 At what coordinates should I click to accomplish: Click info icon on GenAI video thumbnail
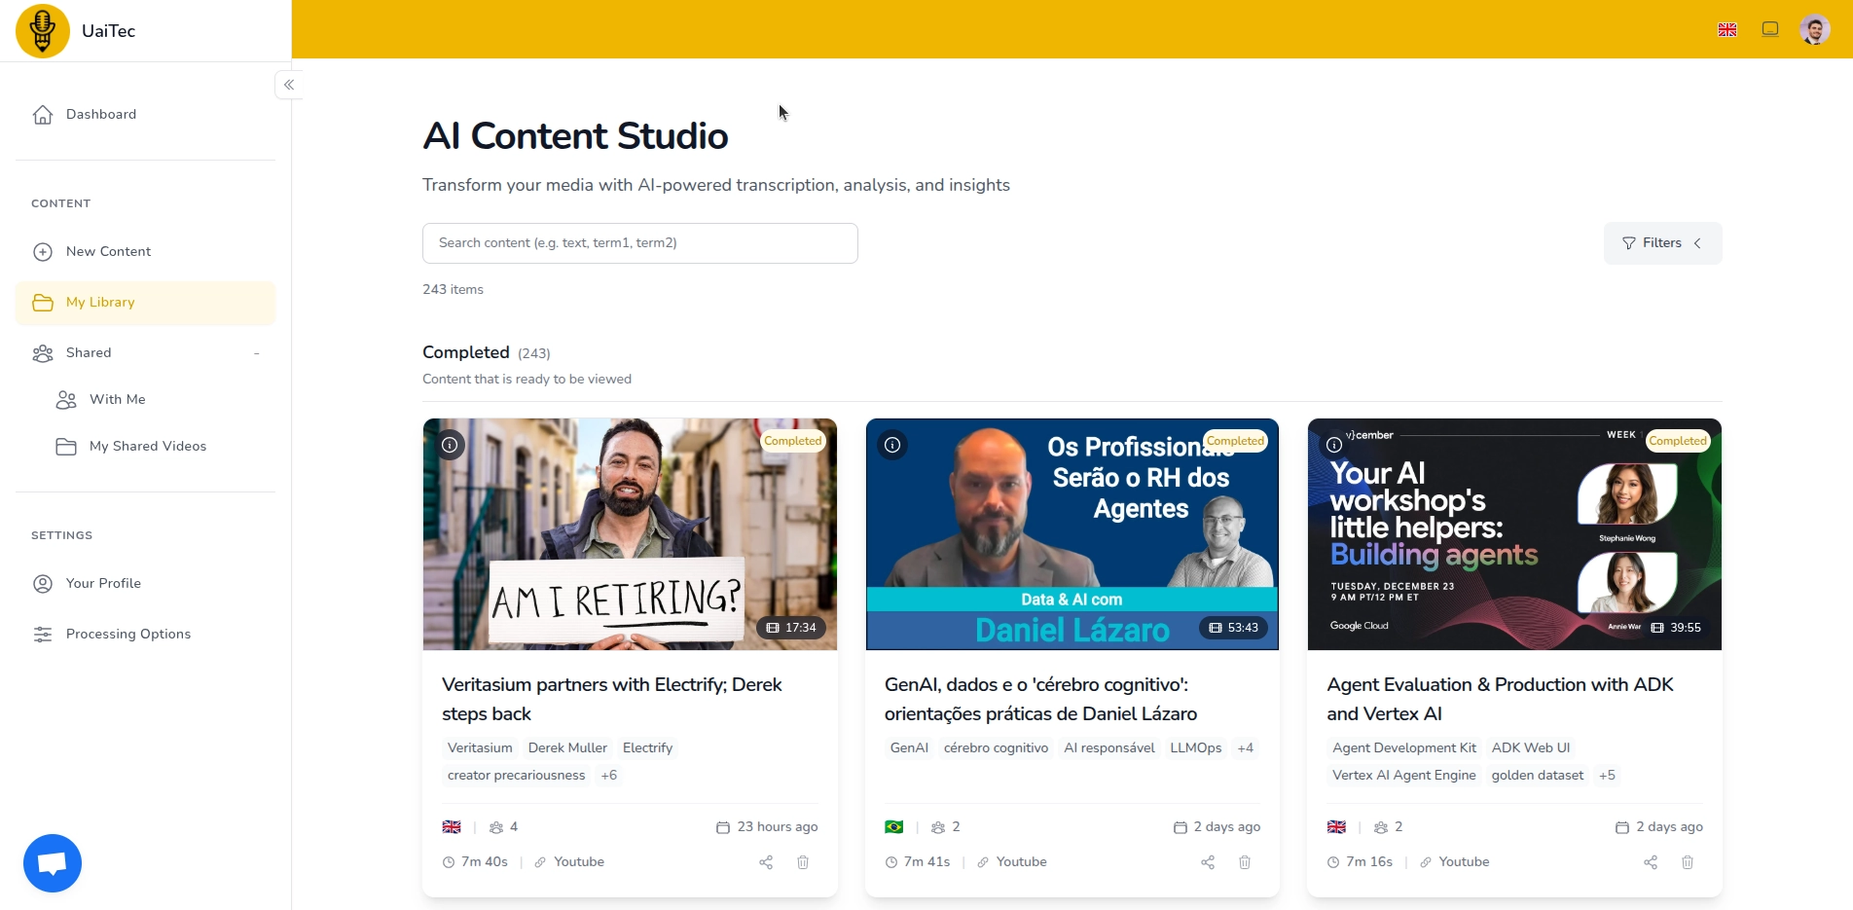click(x=892, y=445)
